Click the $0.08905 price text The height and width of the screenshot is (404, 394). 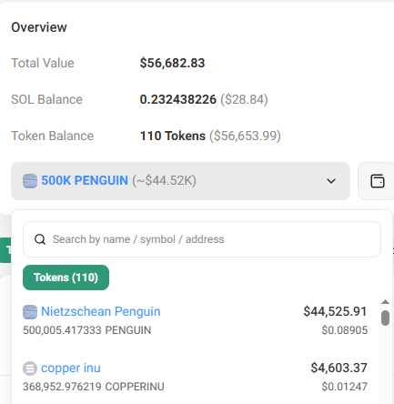point(345,330)
